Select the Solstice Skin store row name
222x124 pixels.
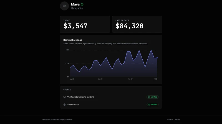[73, 105]
